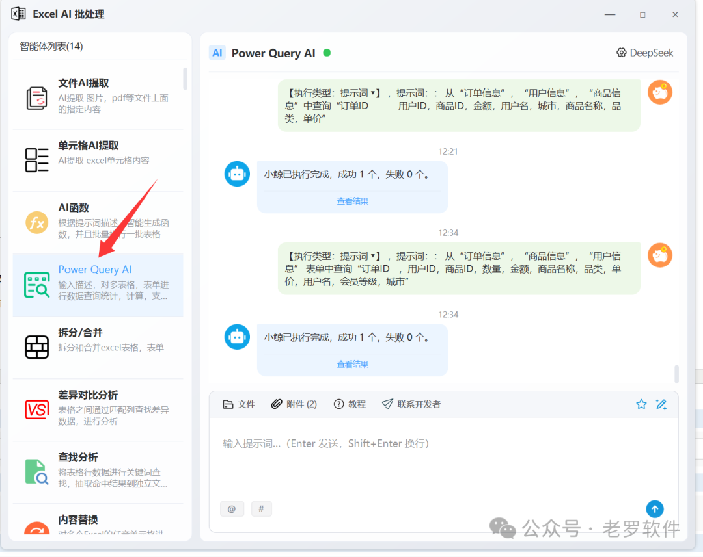This screenshot has width=703, height=557.
Task: Choose the AI函数 fx icon
Action: click(36, 222)
